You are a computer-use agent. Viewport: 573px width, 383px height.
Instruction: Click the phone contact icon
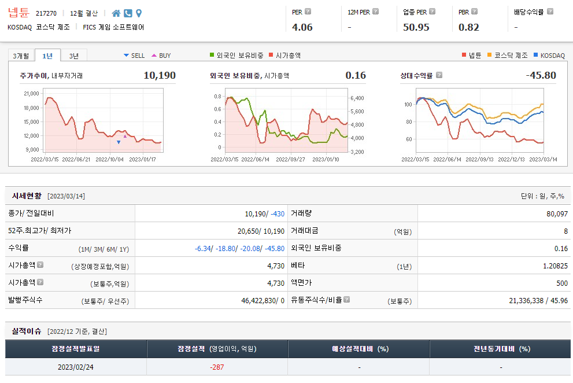[128, 13]
